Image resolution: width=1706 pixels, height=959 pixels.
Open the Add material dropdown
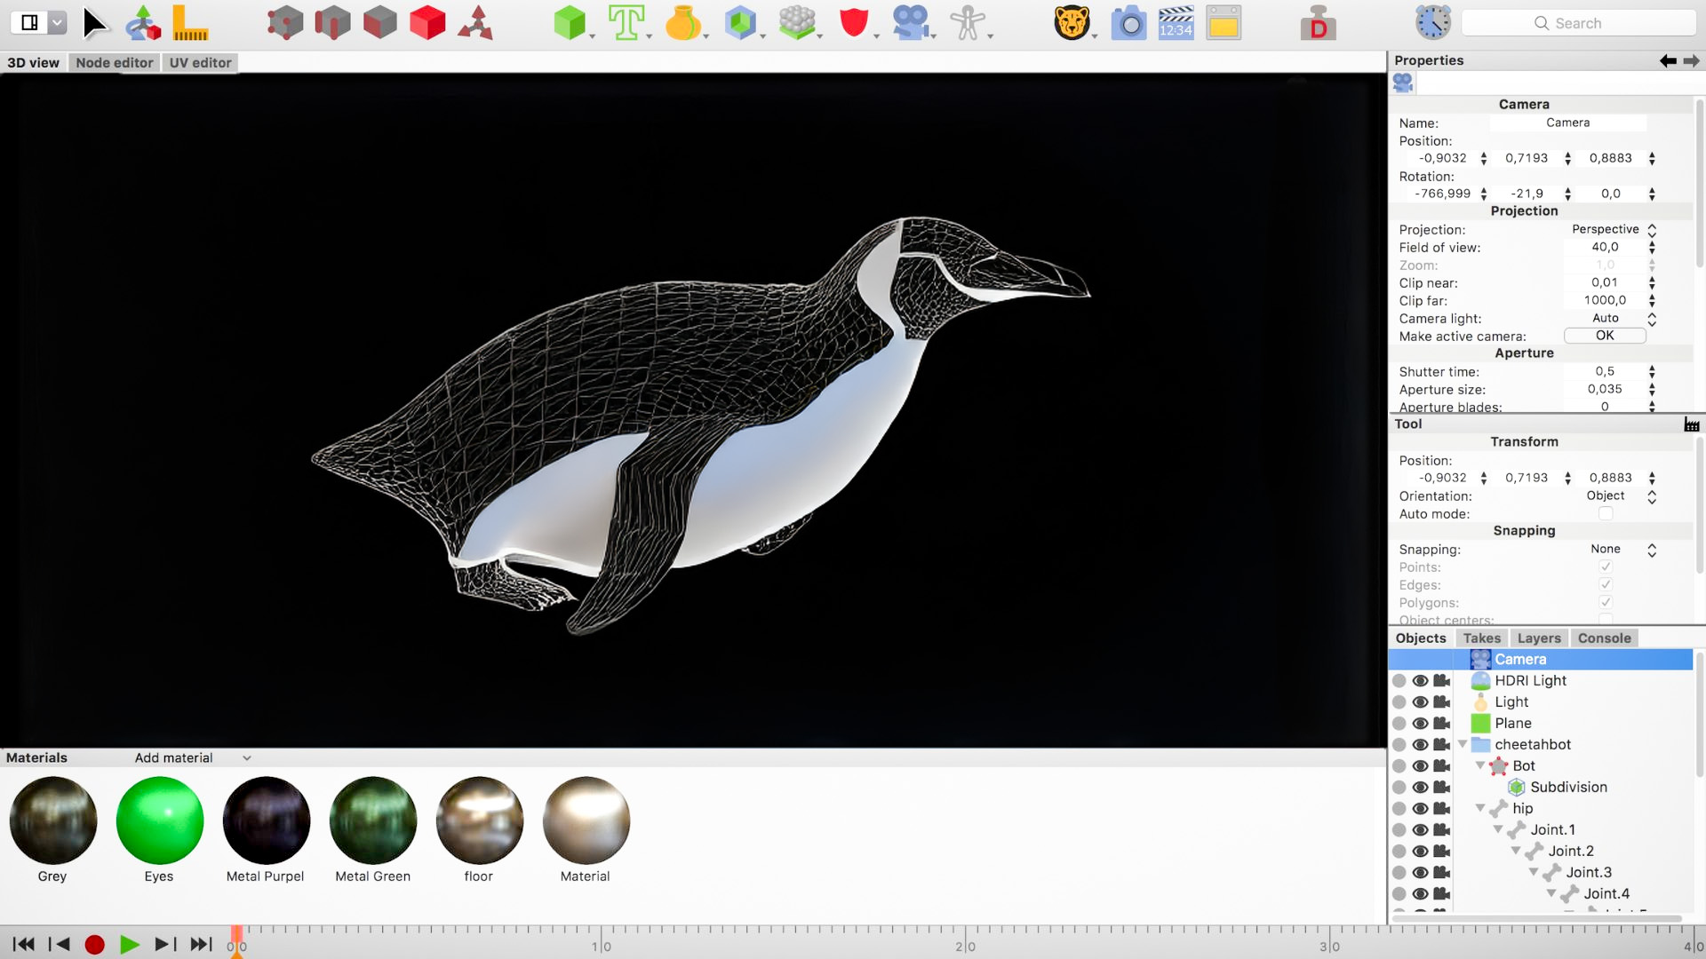click(x=192, y=758)
